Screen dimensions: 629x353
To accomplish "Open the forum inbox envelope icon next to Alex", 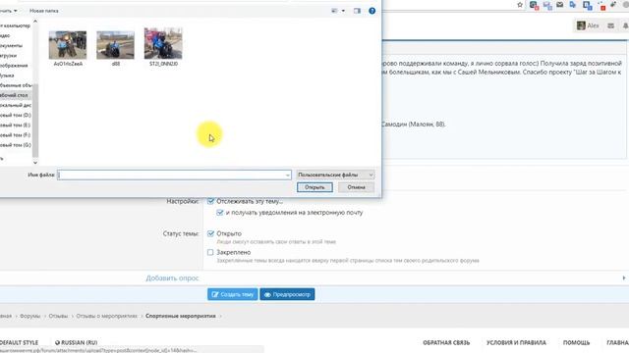I will point(610,25).
